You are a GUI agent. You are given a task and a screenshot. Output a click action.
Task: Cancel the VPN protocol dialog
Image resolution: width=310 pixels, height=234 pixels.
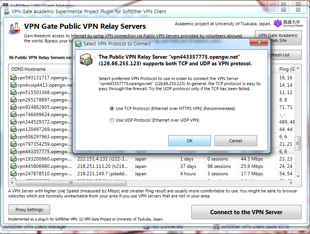[236, 141]
